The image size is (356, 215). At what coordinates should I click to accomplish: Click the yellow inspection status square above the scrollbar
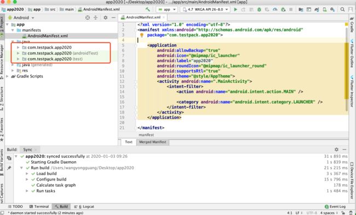coord(347,24)
